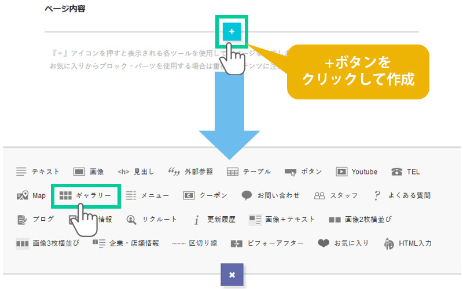Insert an 画像 image block
This screenshot has width=463, height=289.
point(89,172)
